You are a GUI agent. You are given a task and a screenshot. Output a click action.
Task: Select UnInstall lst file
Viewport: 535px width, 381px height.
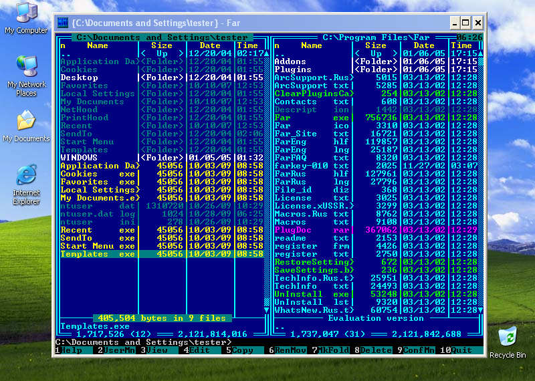click(376, 302)
